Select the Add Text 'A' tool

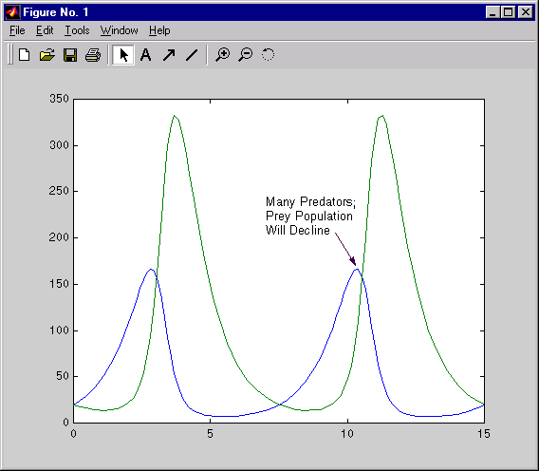click(x=146, y=55)
